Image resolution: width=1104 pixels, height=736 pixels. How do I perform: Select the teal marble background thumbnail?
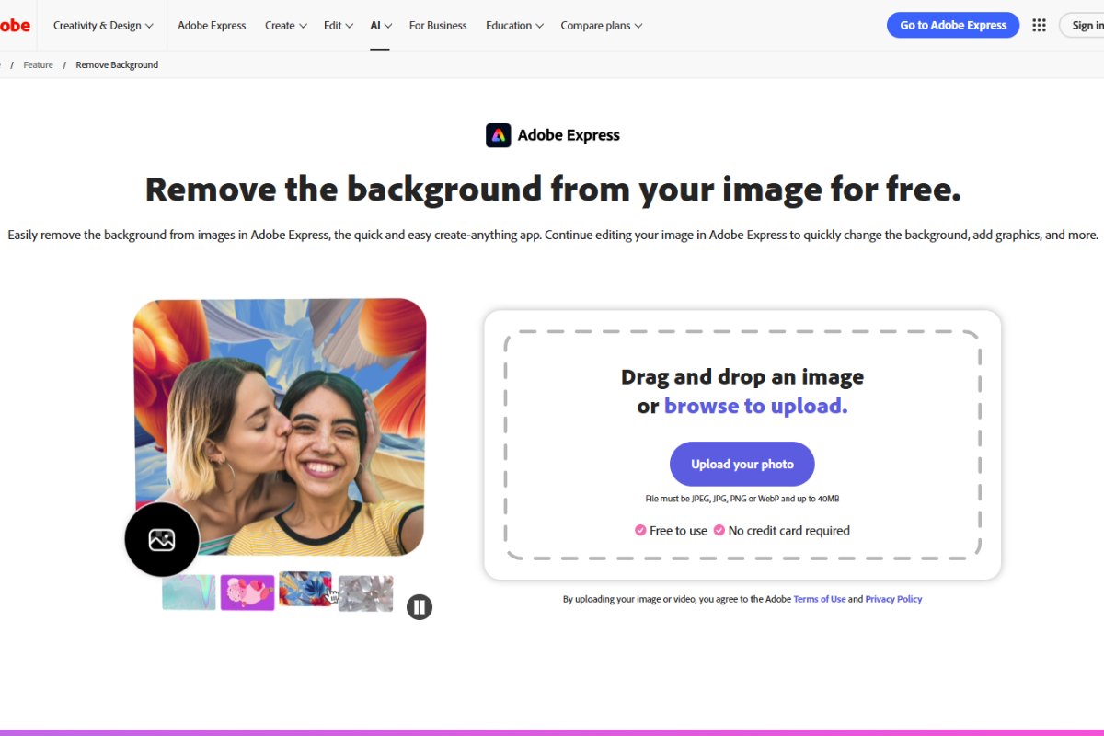189,592
